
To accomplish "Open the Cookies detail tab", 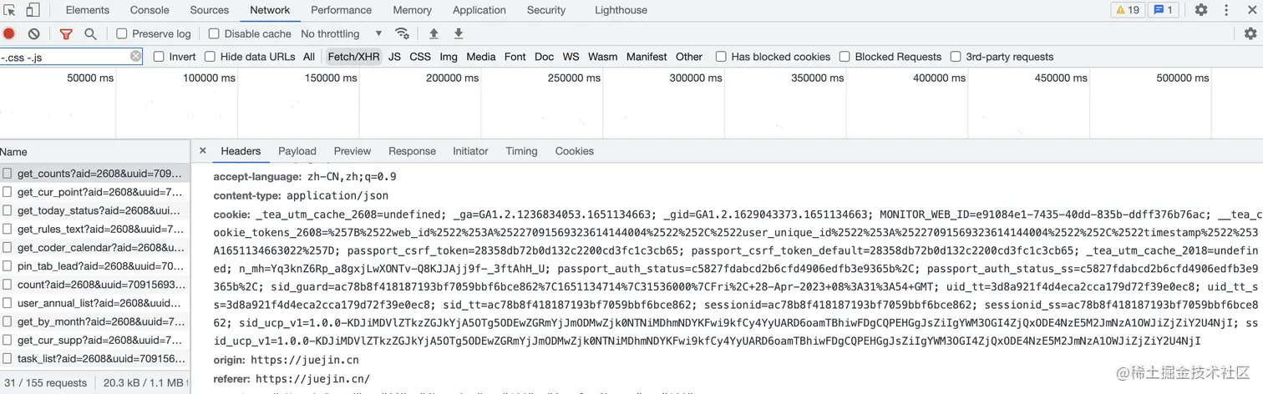I will click(x=574, y=151).
